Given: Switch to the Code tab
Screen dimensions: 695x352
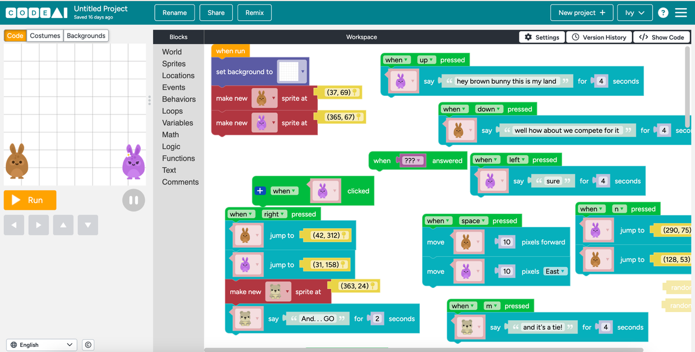Looking at the screenshot, I should coord(15,36).
